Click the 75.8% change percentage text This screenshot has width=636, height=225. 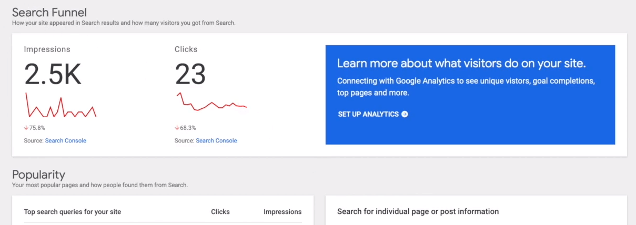click(37, 128)
